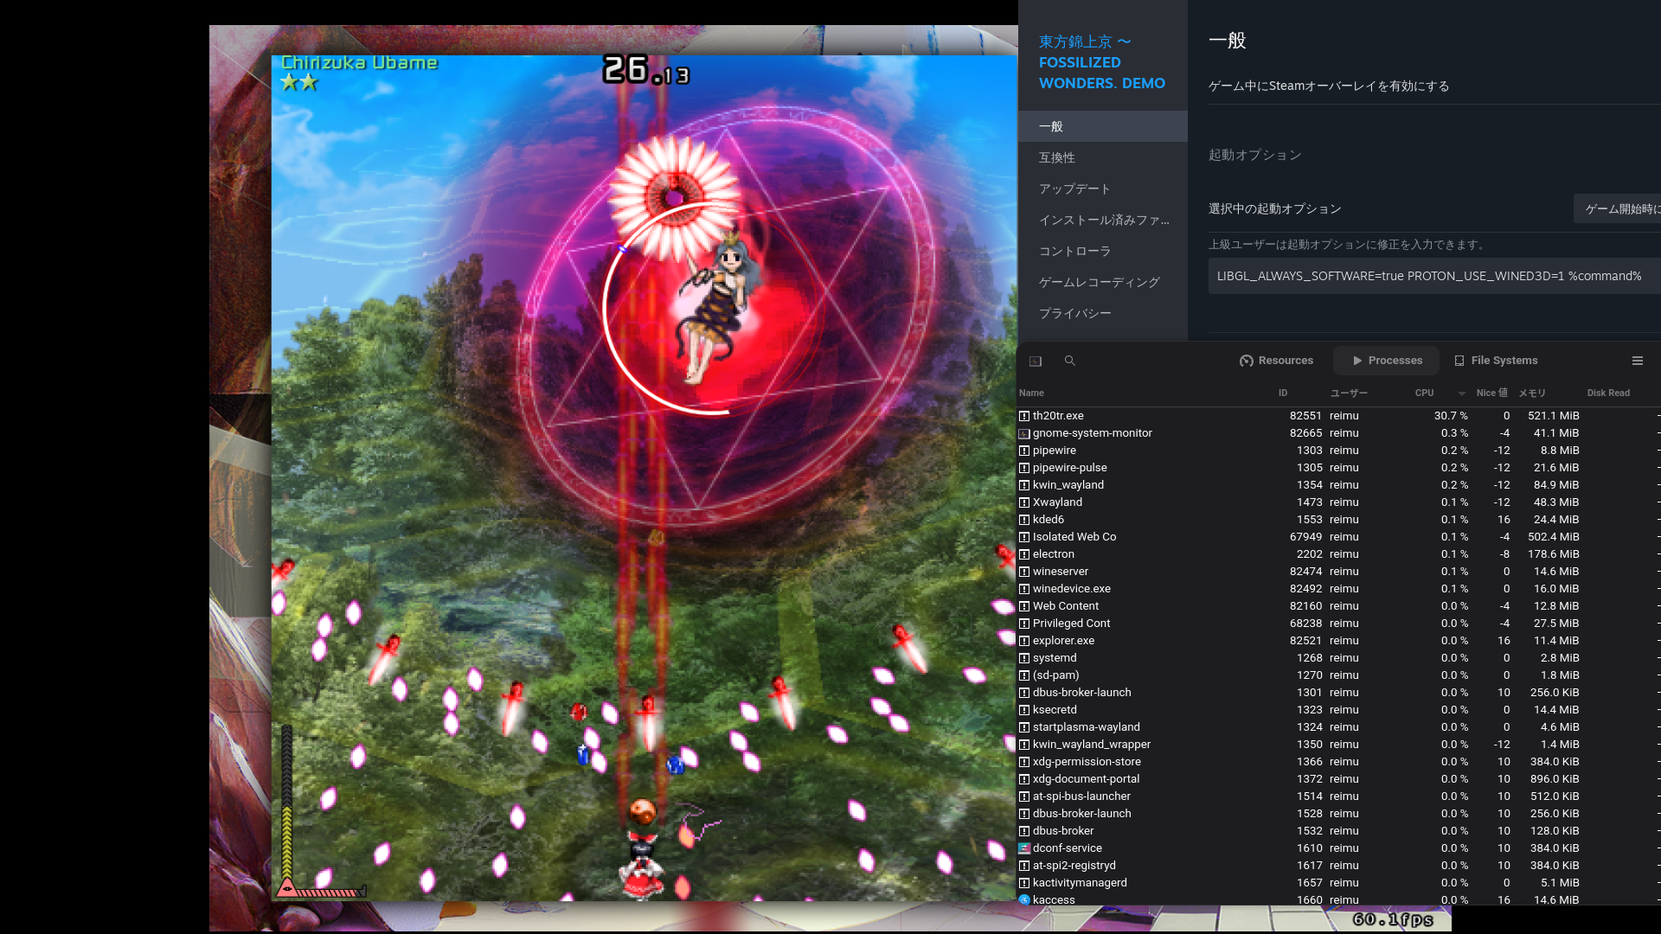Screen dimensions: 1661x934
Task: Select the kactivitymanagerd process row
Action: (1339, 883)
